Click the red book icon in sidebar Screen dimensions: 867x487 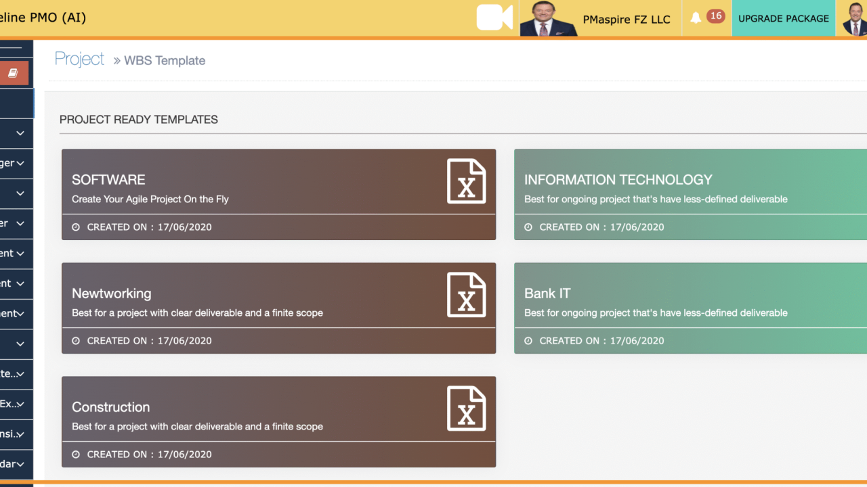tap(14, 72)
